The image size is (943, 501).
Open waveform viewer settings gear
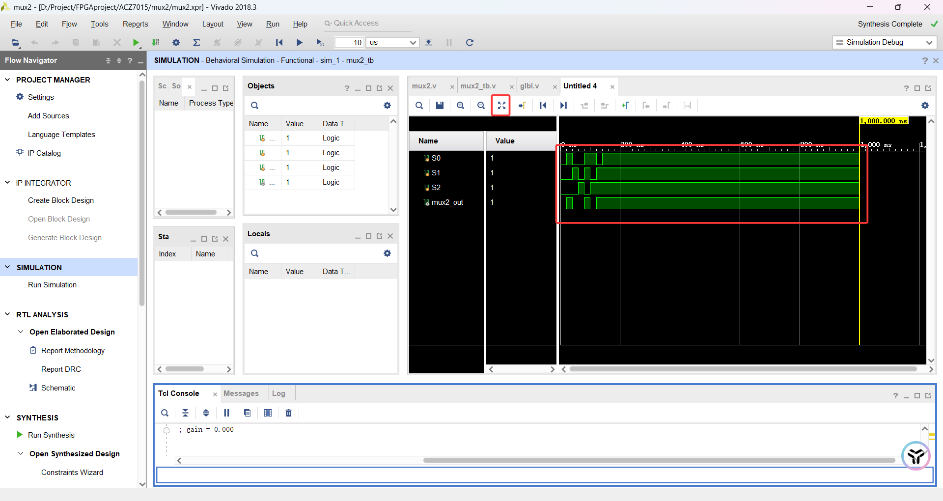tap(925, 105)
